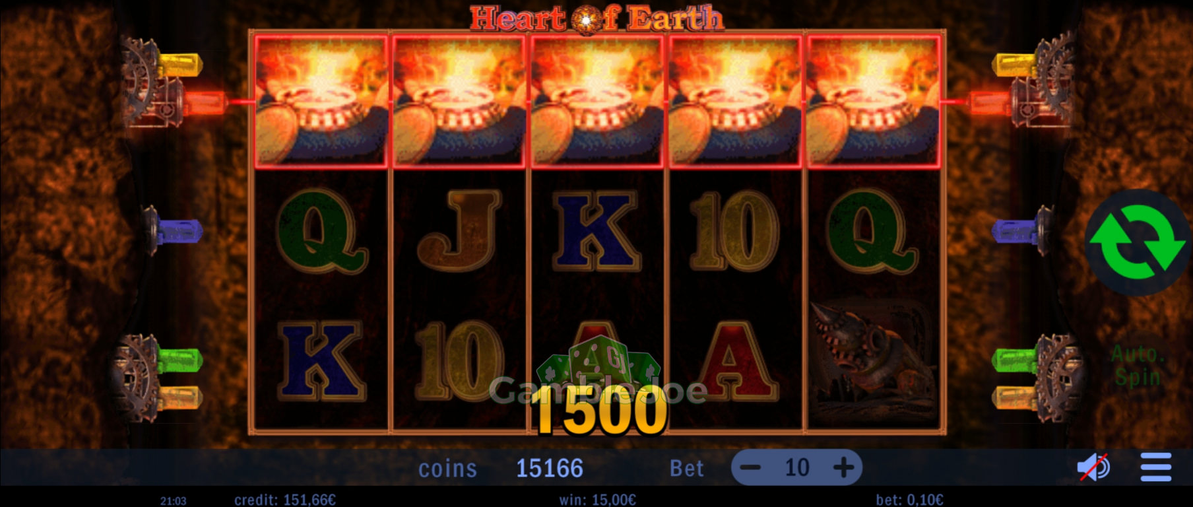Image resolution: width=1193 pixels, height=507 pixels.
Task: Toggle the muted sound speaker icon
Action: click(1093, 468)
